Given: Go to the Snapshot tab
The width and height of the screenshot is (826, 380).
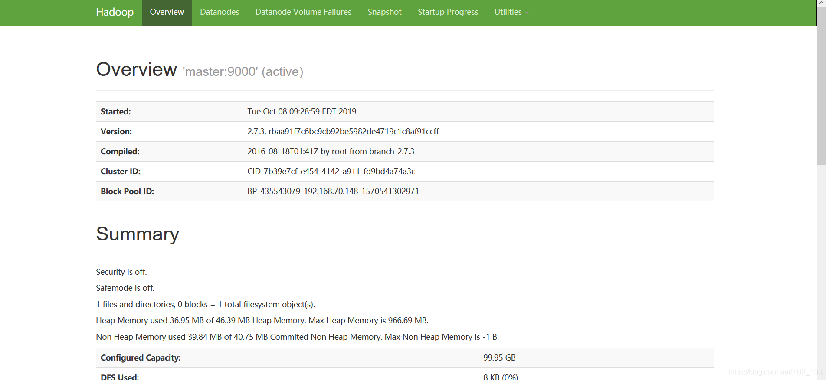Looking at the screenshot, I should click(x=384, y=13).
